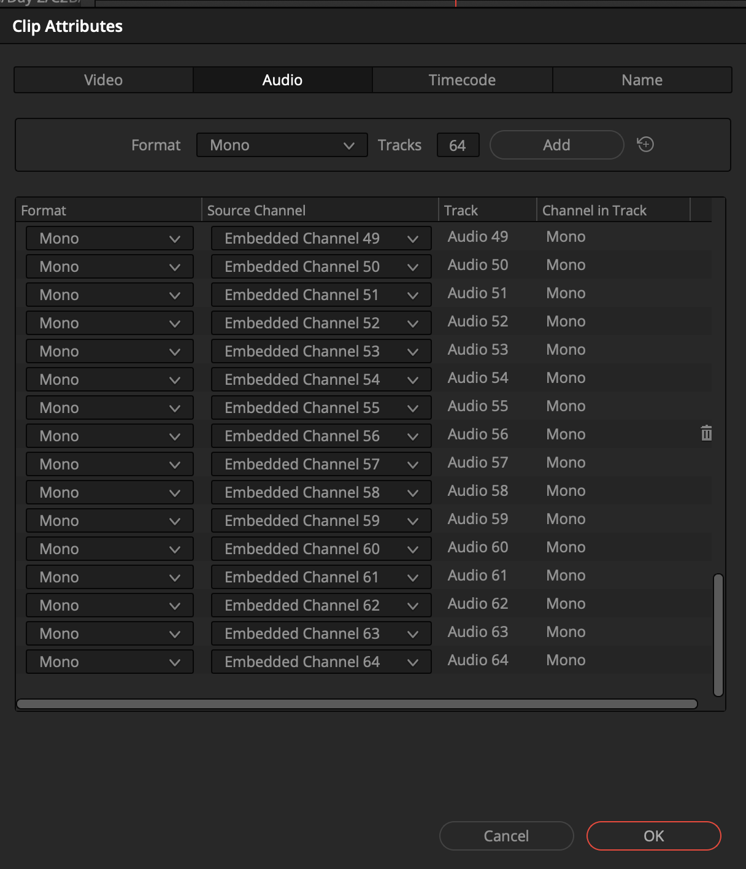Delete the Audio 56 track row
This screenshot has width=746, height=869.
[706, 434]
